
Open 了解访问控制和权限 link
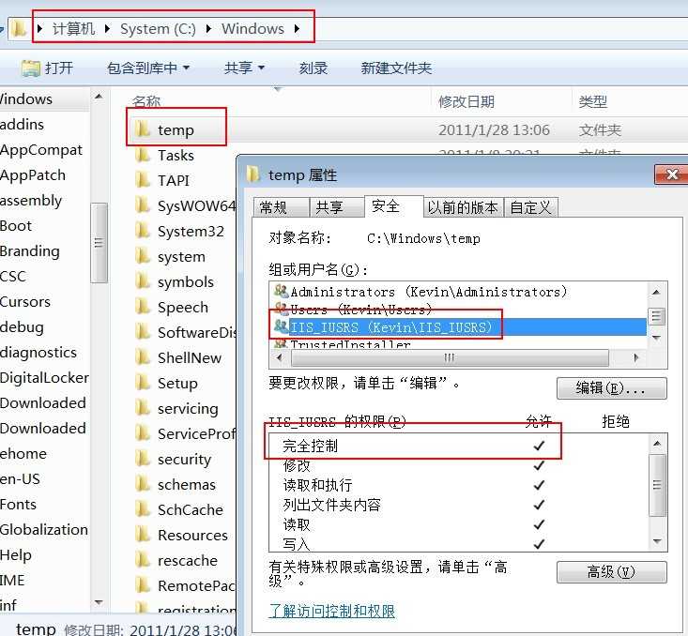(332, 611)
